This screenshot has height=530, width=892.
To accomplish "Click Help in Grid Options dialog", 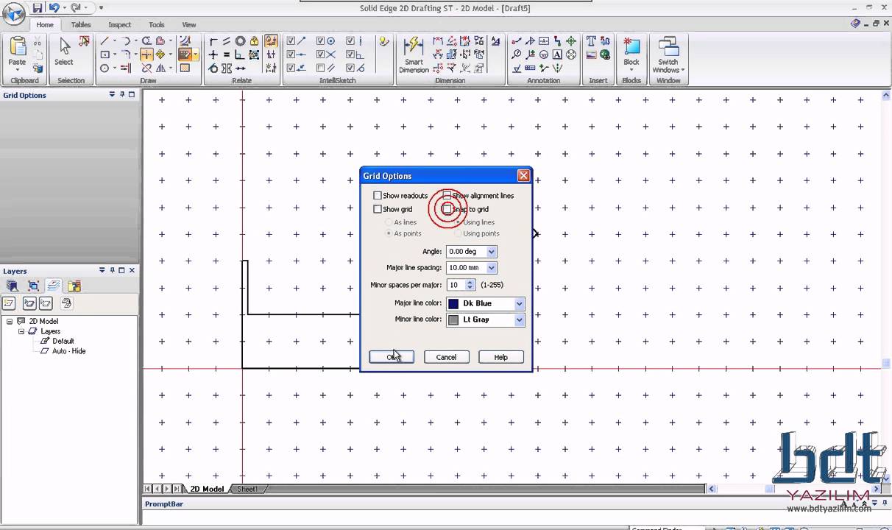I will pos(500,357).
